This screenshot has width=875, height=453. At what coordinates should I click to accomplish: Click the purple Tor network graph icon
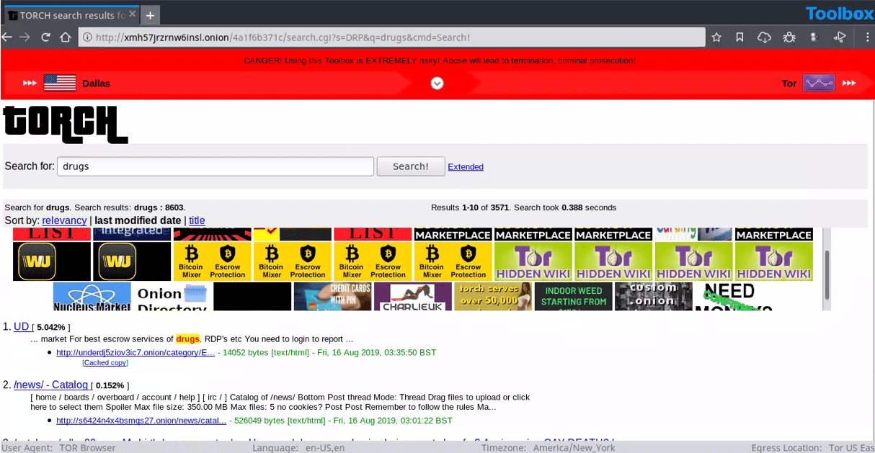click(x=819, y=83)
